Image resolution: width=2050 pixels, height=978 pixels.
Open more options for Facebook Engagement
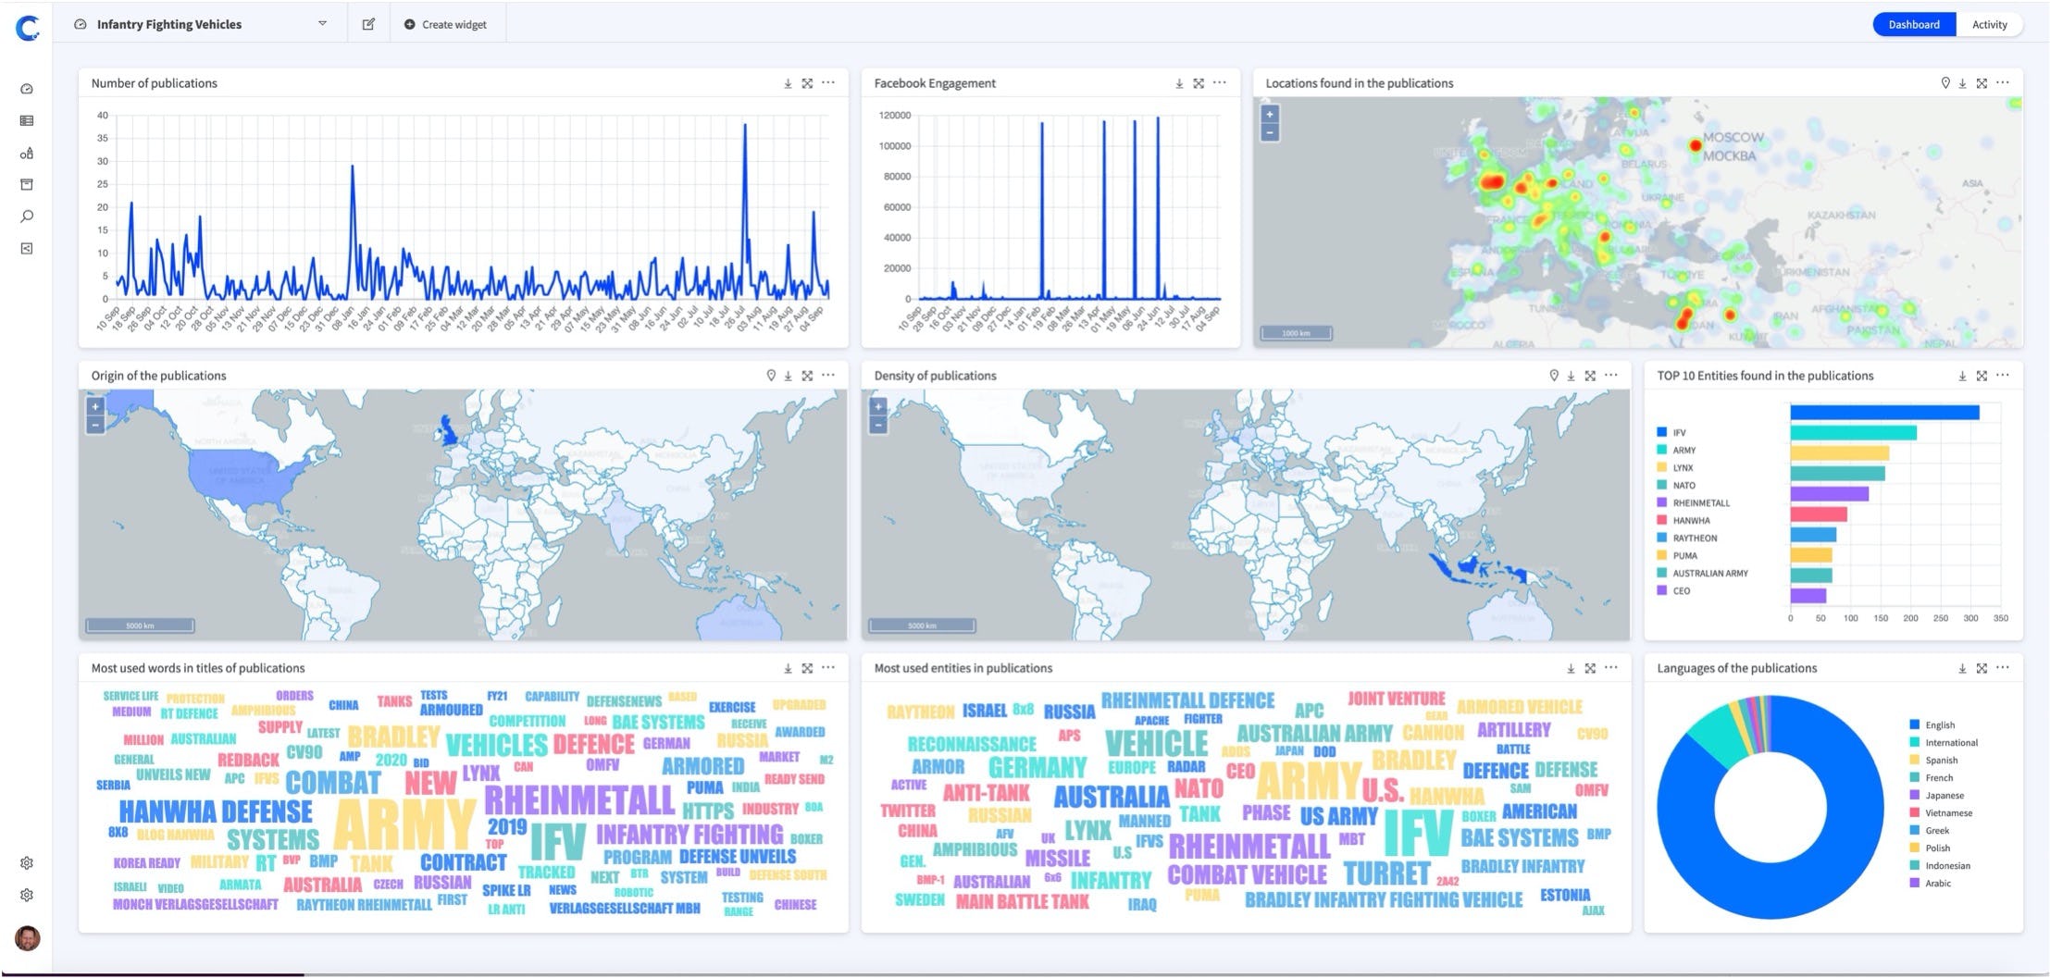point(1220,83)
